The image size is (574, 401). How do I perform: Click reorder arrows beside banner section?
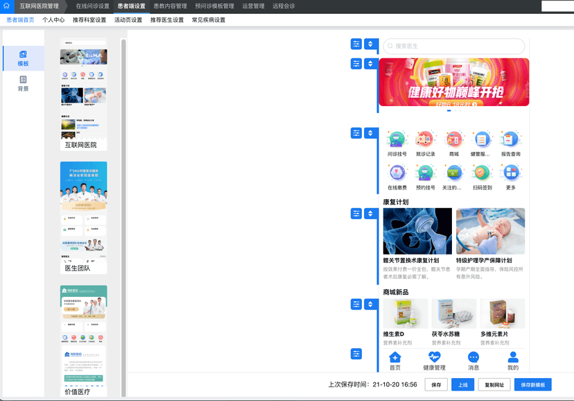(370, 64)
